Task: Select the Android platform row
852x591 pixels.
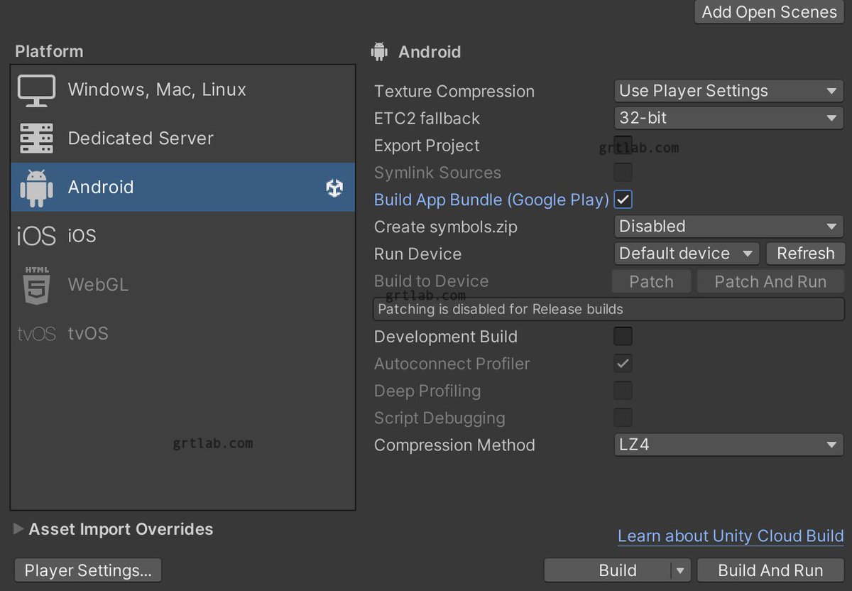Action: [x=183, y=187]
